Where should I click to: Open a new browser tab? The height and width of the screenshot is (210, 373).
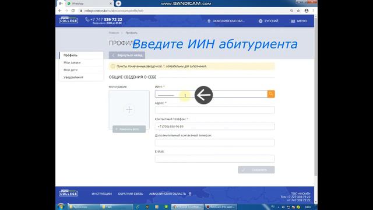coord(118,3)
